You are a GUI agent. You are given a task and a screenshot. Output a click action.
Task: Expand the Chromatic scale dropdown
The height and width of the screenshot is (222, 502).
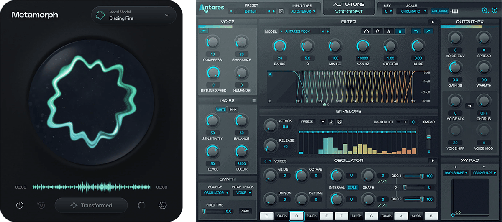tap(413, 11)
